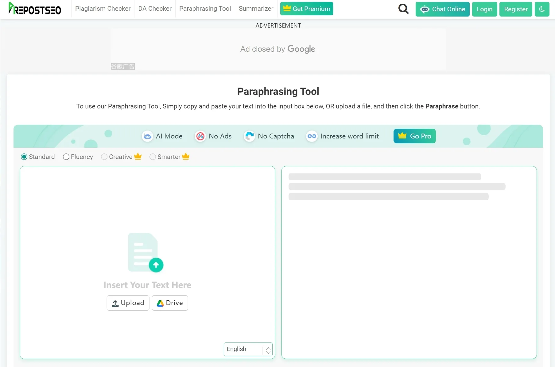This screenshot has width=555, height=367.
Task: Click the No Captcha icon
Action: (x=249, y=136)
